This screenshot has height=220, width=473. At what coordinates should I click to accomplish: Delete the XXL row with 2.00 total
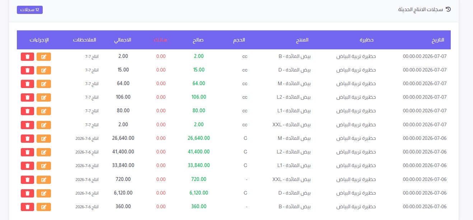coord(28,125)
